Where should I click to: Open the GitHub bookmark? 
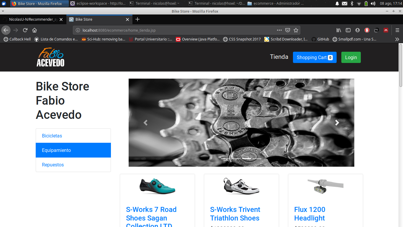[x=320, y=39]
